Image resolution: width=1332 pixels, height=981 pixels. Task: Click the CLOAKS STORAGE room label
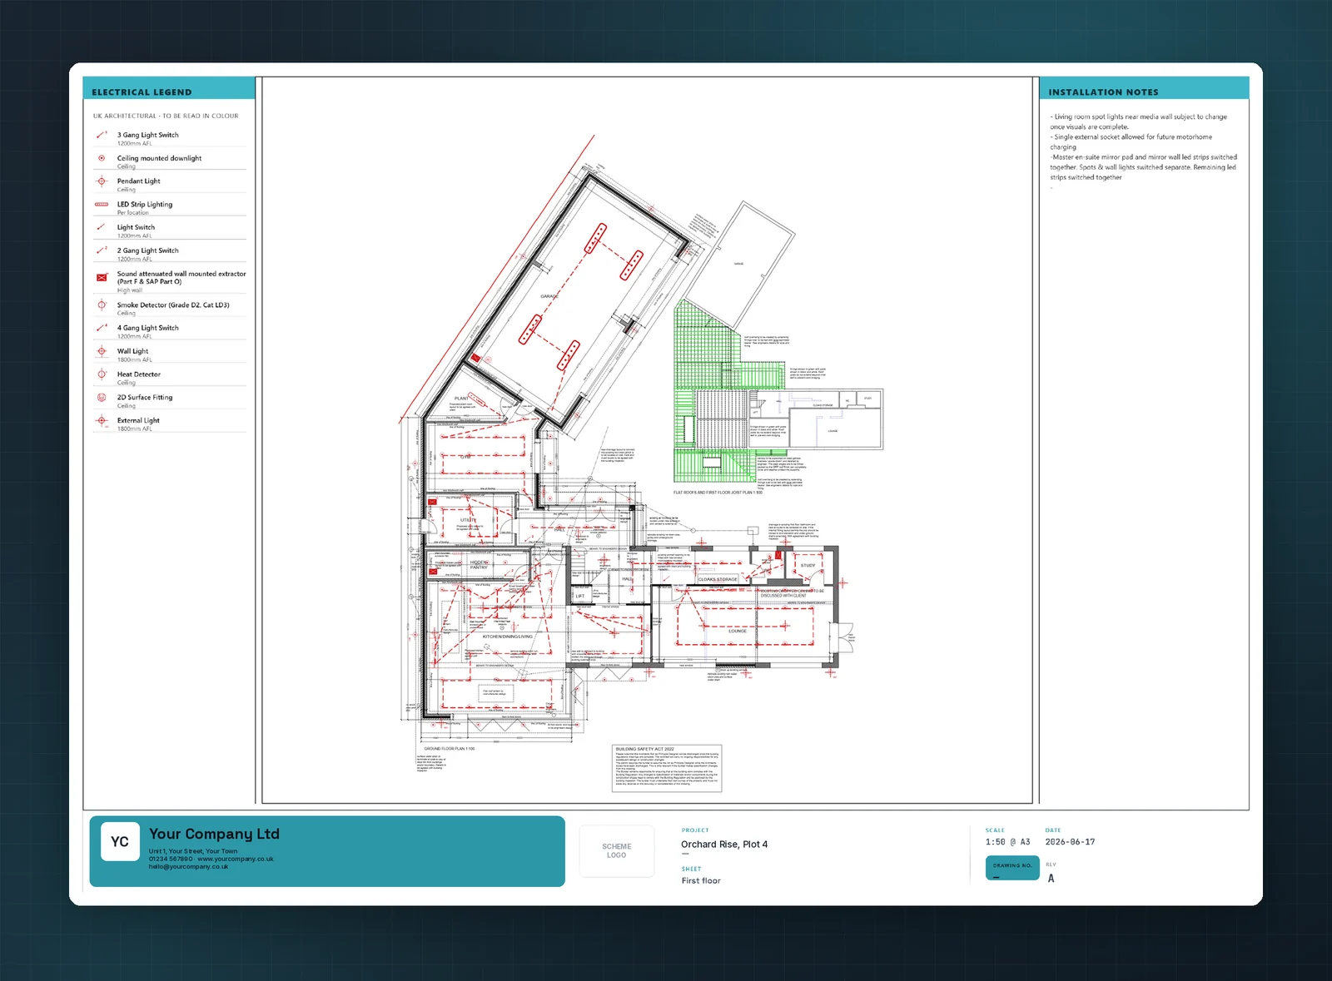coord(718,579)
